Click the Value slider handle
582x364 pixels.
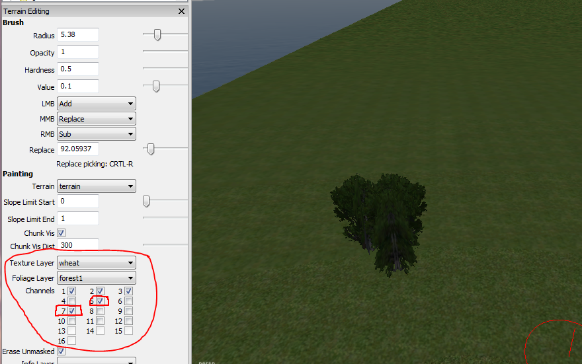[156, 86]
